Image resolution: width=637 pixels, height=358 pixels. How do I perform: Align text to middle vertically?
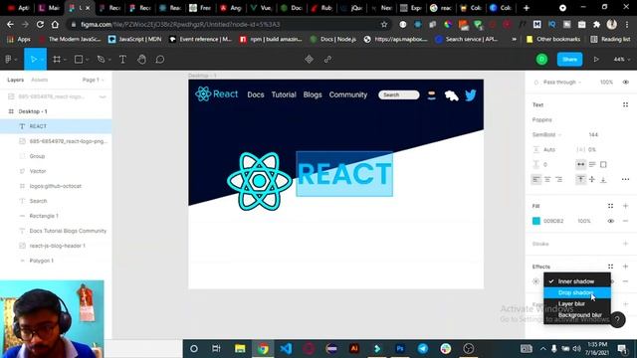coord(592,179)
